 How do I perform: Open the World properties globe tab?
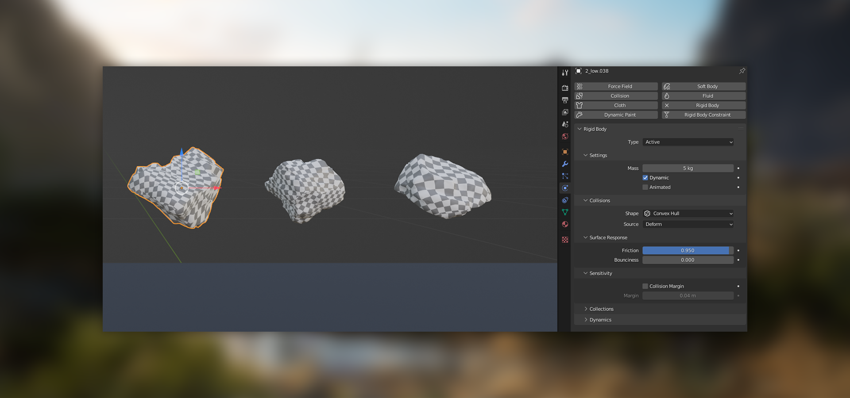point(565,137)
